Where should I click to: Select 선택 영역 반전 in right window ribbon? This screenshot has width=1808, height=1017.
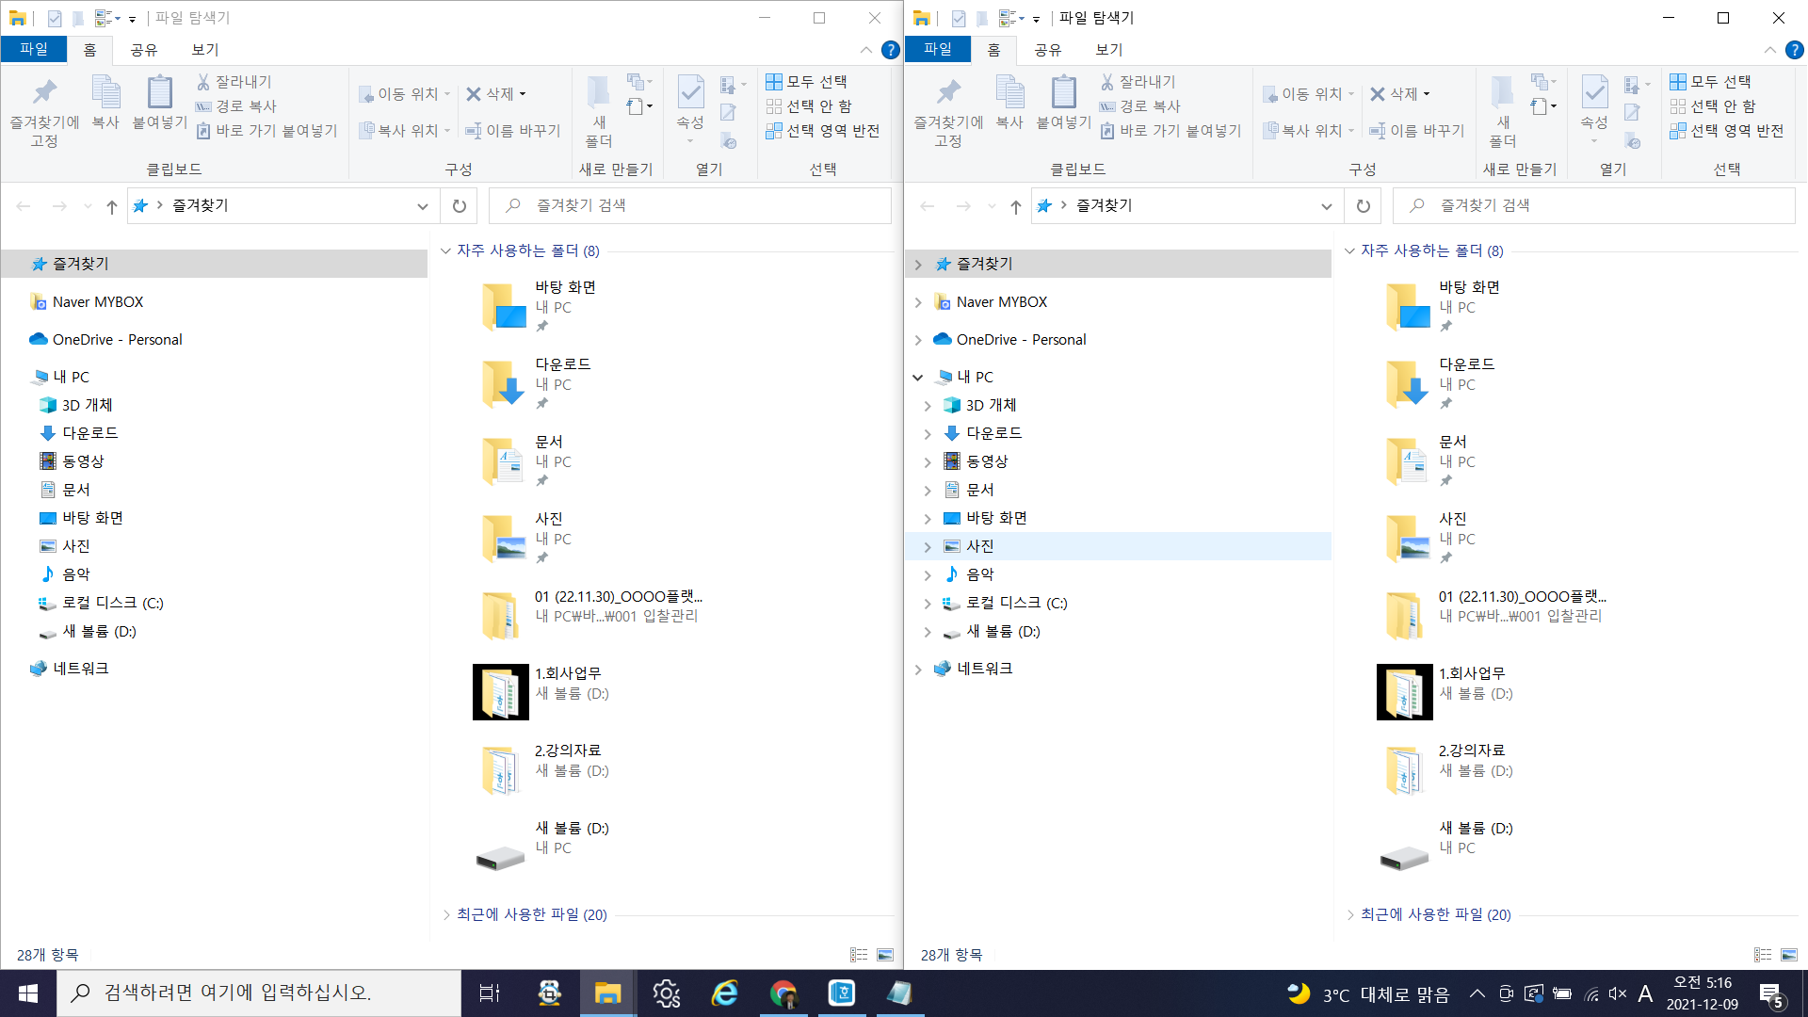1727,131
